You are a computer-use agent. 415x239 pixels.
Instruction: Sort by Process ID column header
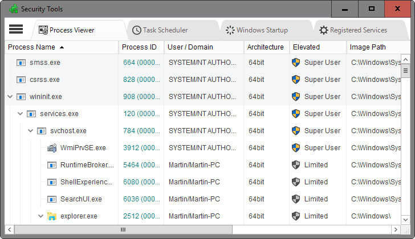[141, 47]
